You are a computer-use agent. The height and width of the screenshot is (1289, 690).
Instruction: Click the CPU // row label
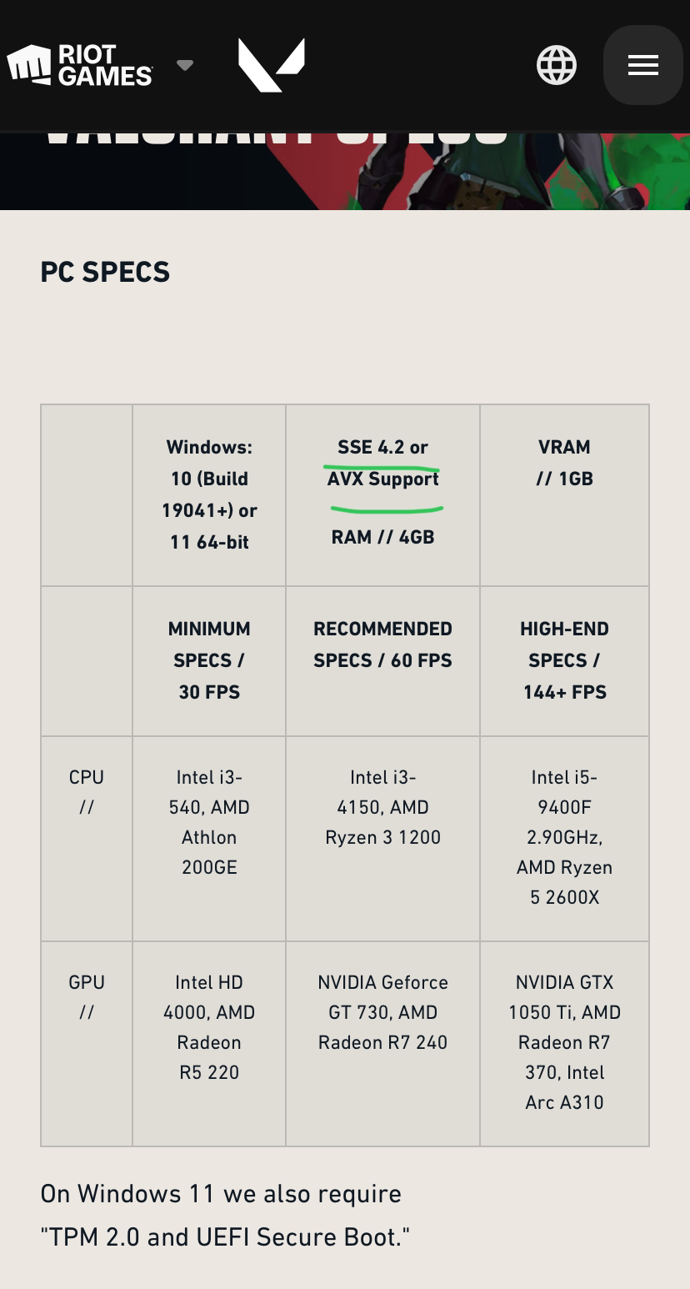coord(87,792)
